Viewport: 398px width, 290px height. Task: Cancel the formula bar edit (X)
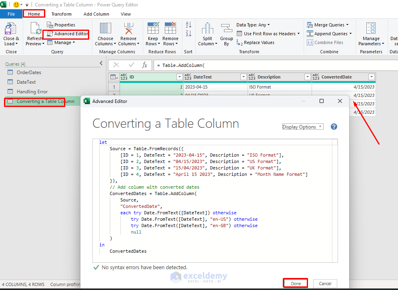116,65
